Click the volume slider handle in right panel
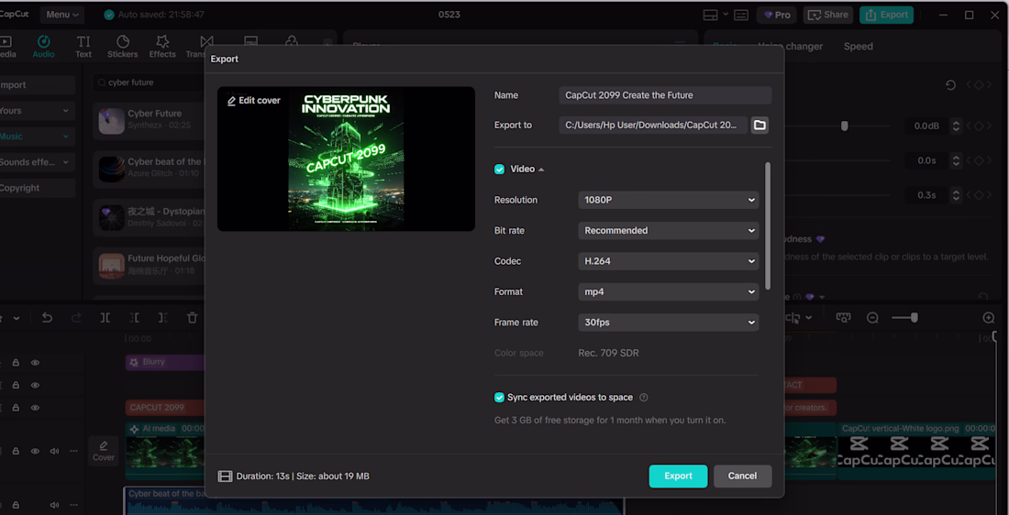 pyautogui.click(x=844, y=126)
